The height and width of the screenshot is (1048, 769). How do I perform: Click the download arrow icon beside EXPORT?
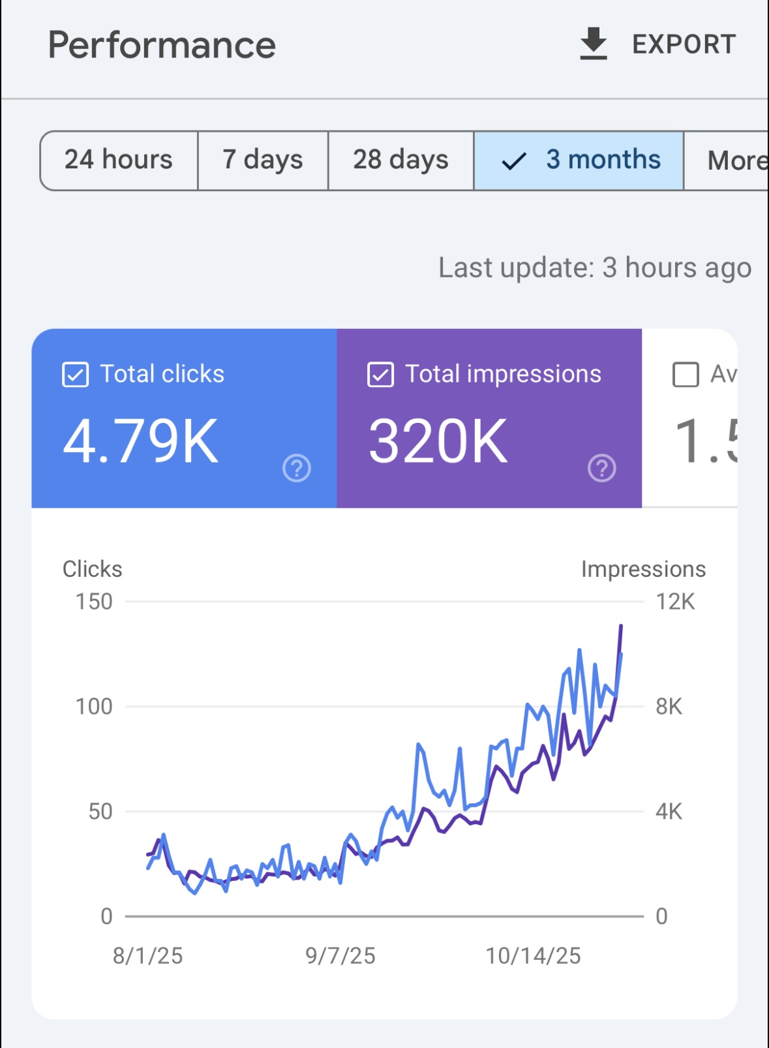(593, 44)
